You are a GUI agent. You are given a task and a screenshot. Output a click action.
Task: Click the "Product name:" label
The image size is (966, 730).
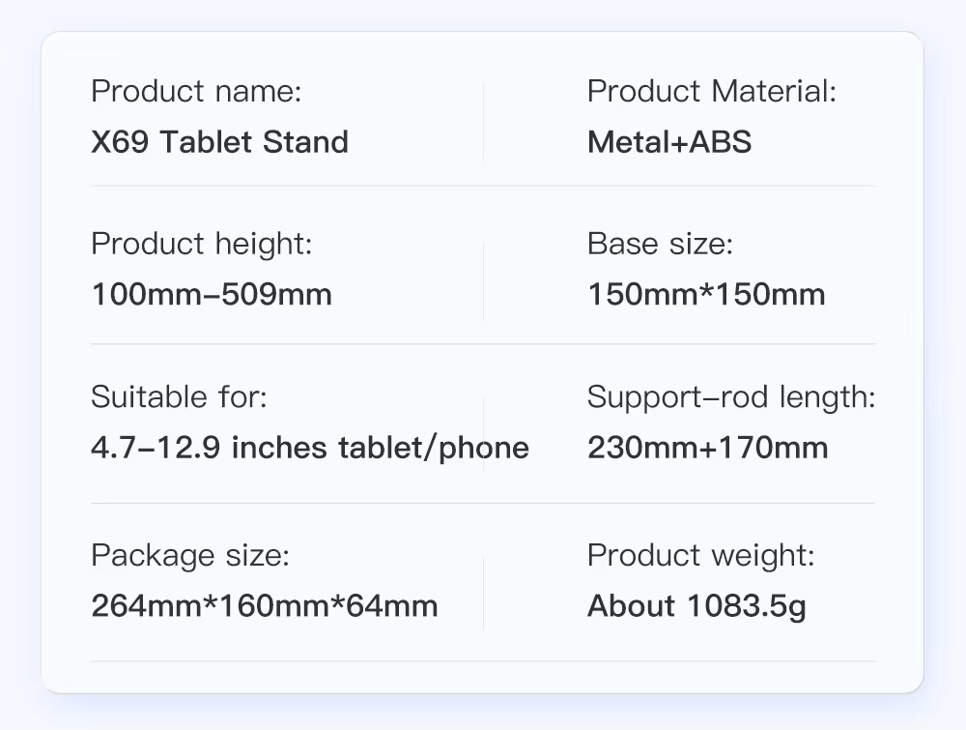point(196,92)
